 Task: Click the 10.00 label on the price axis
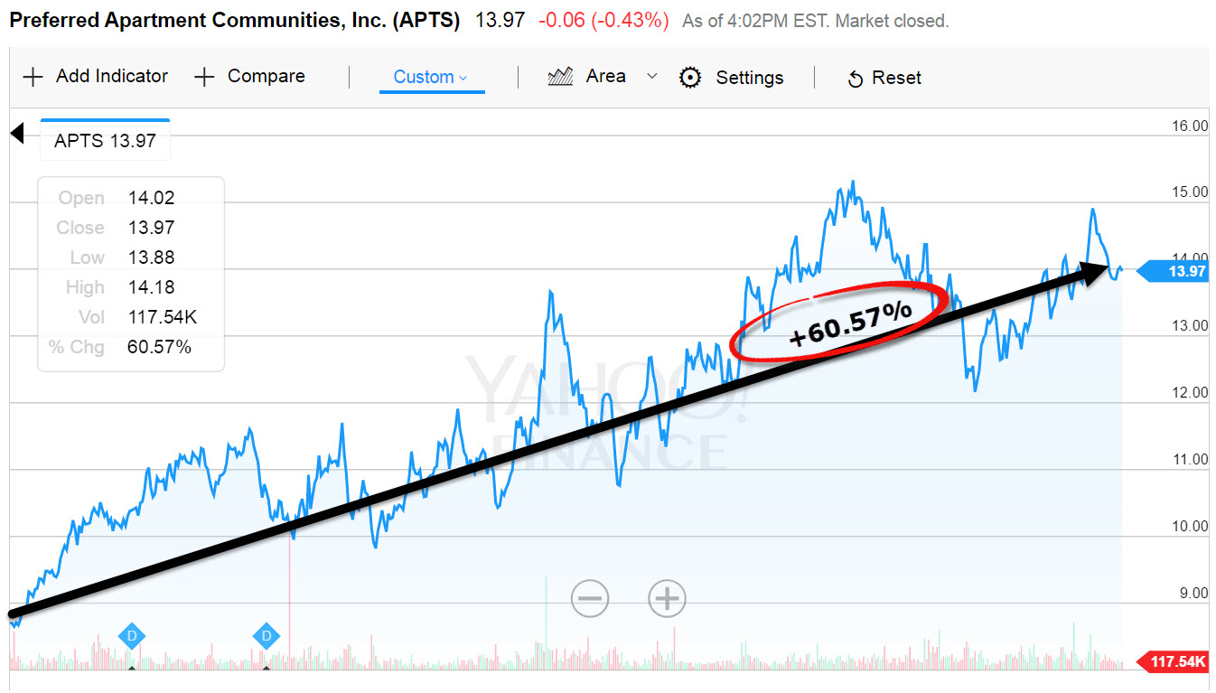tap(1190, 526)
